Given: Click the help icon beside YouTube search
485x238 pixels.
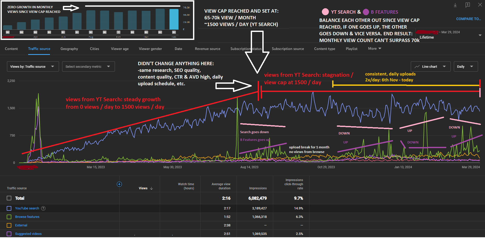Looking at the screenshot, I should [x=43, y=208].
